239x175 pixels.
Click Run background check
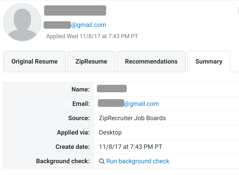click(138, 161)
